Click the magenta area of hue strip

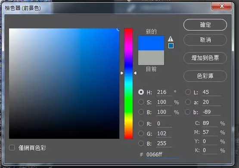128,47
